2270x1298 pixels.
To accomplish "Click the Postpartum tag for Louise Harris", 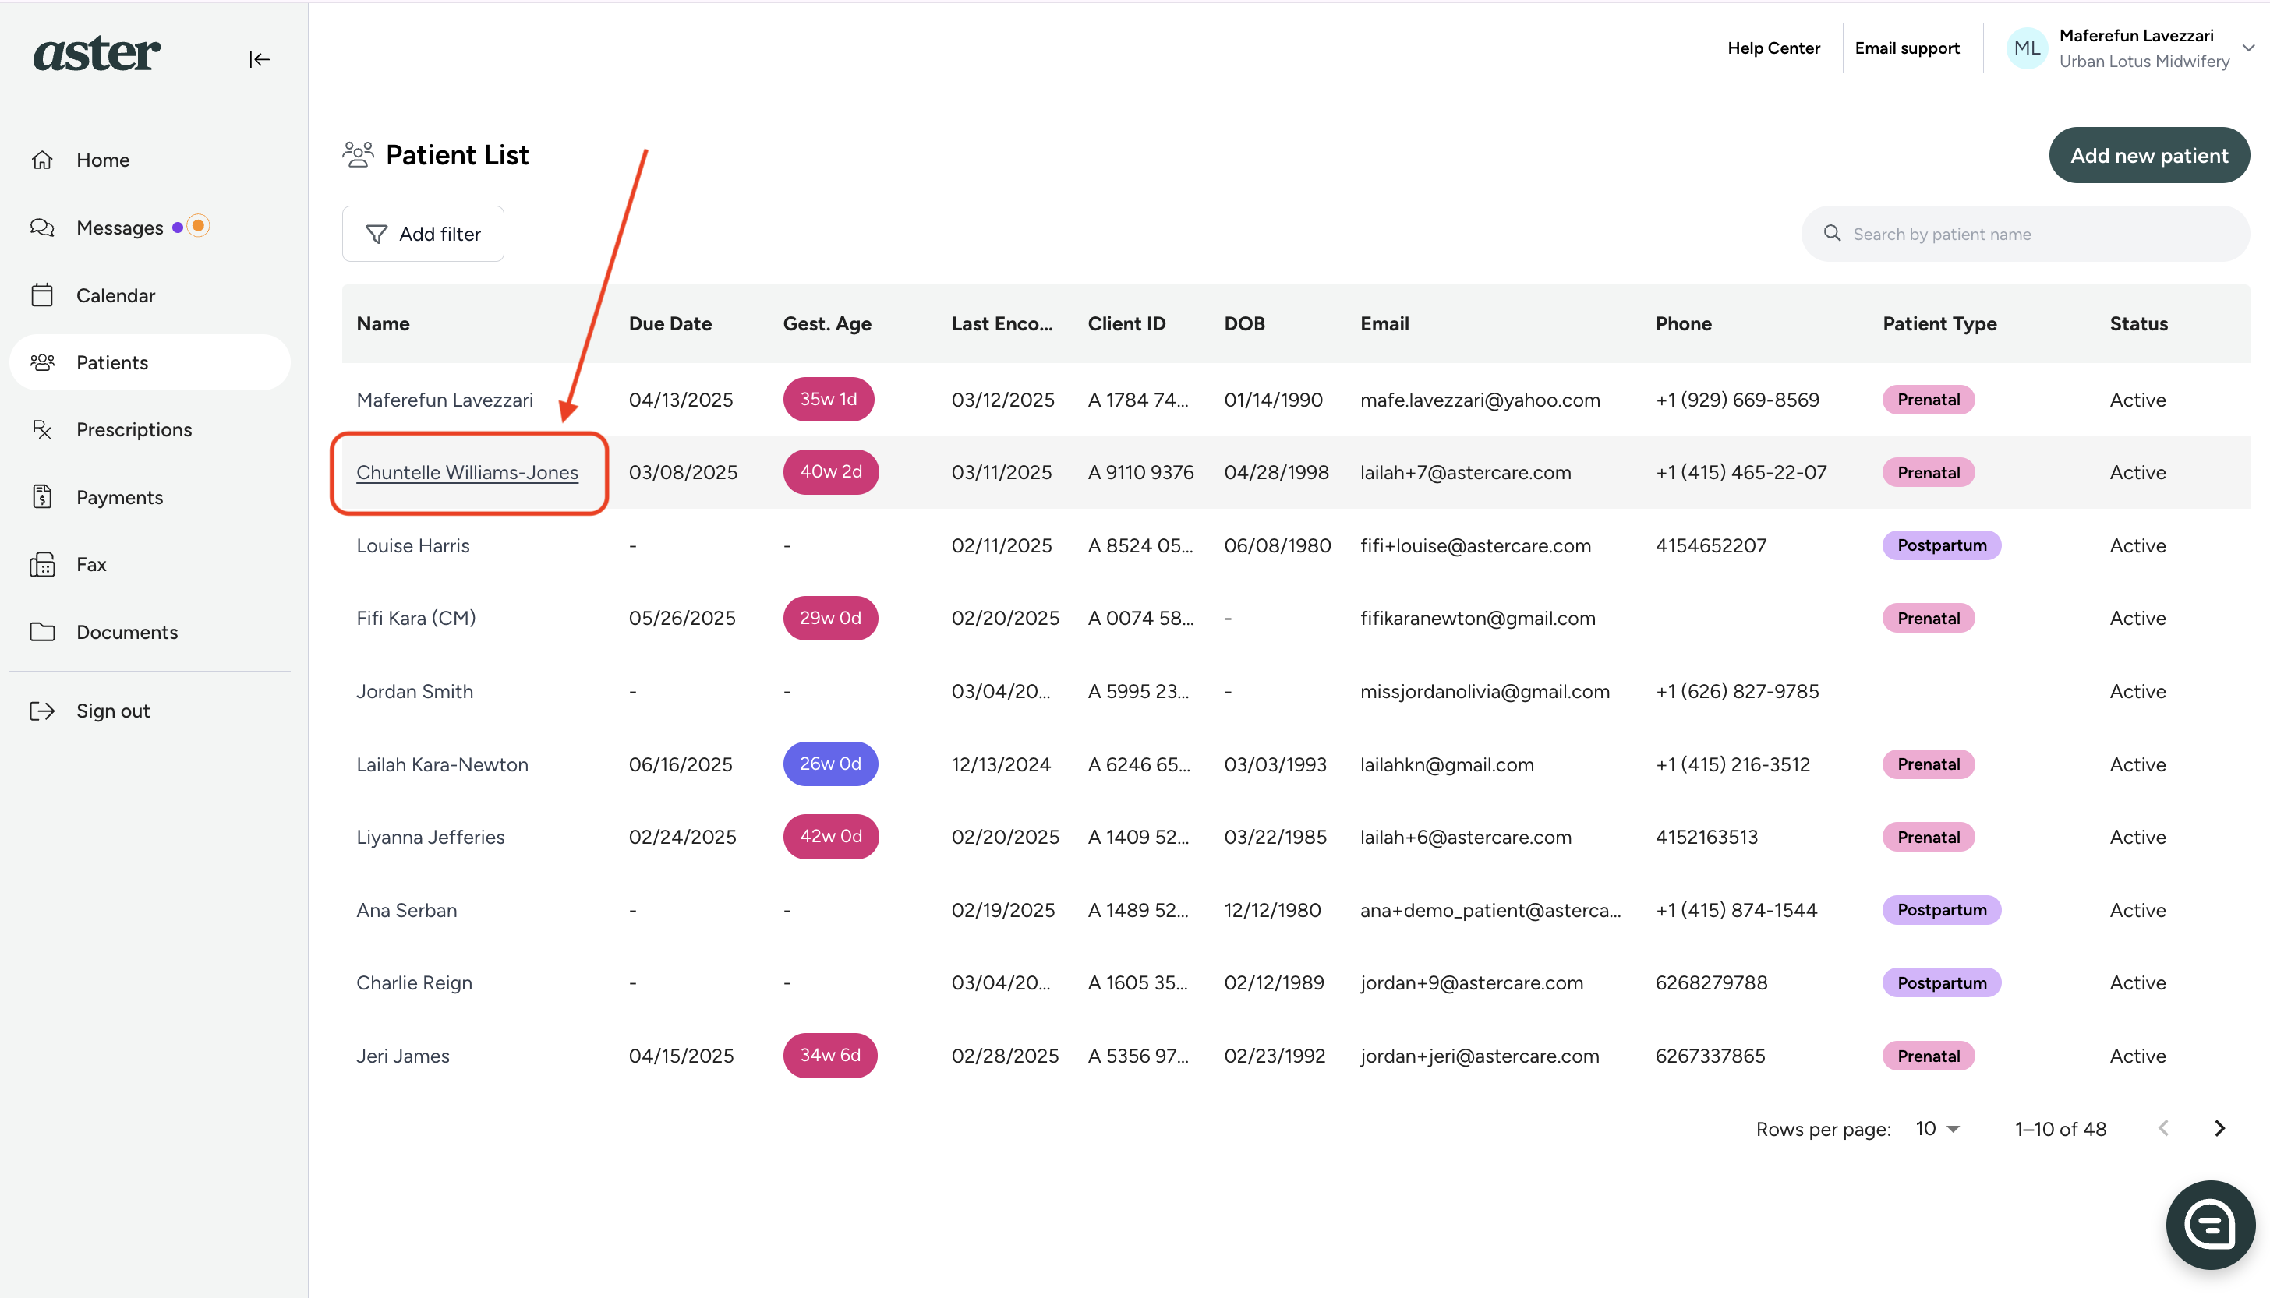I will pos(1942,545).
